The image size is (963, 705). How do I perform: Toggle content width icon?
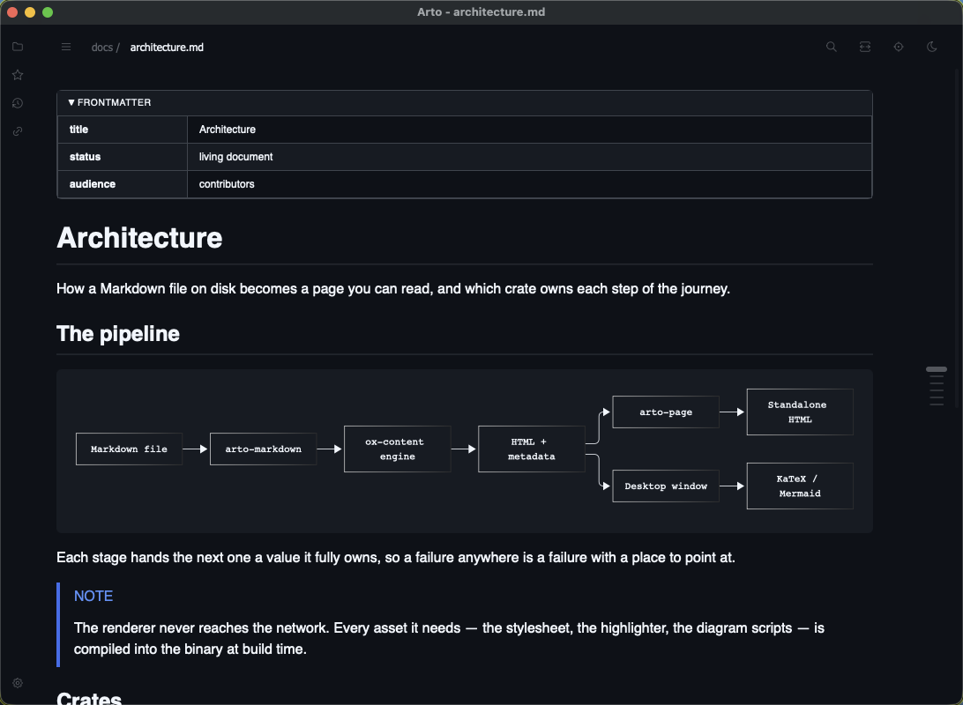click(865, 47)
